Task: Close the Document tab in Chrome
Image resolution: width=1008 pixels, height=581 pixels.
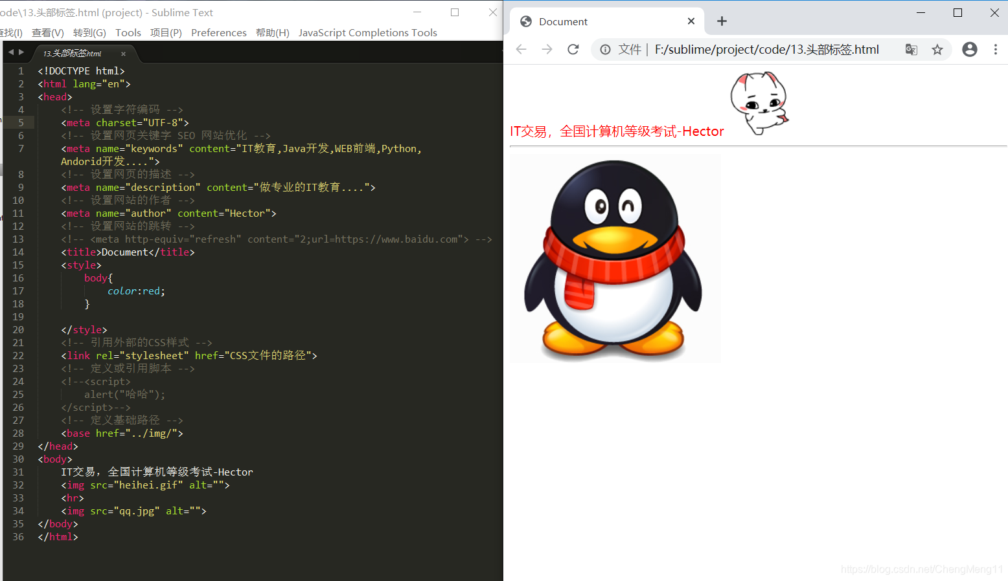Action: click(691, 21)
